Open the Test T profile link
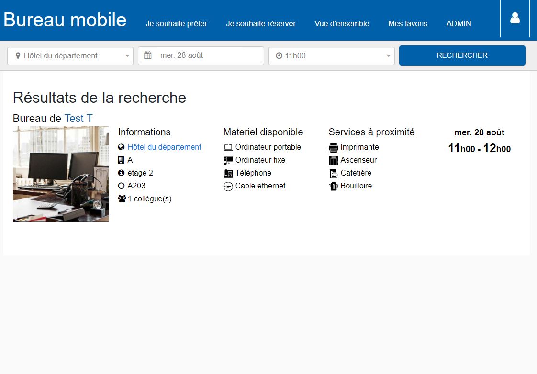This screenshot has height=374, width=537. 78,119
